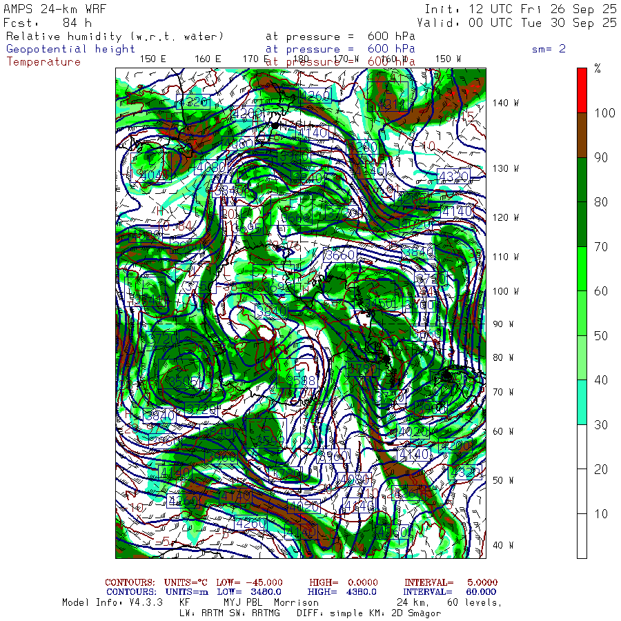Click the "140 W" label right of map

click(506, 103)
